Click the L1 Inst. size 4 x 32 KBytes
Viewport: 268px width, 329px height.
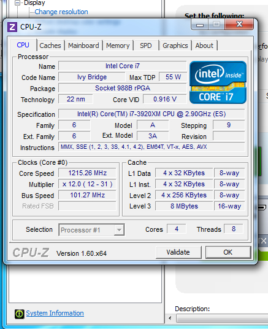184,184
